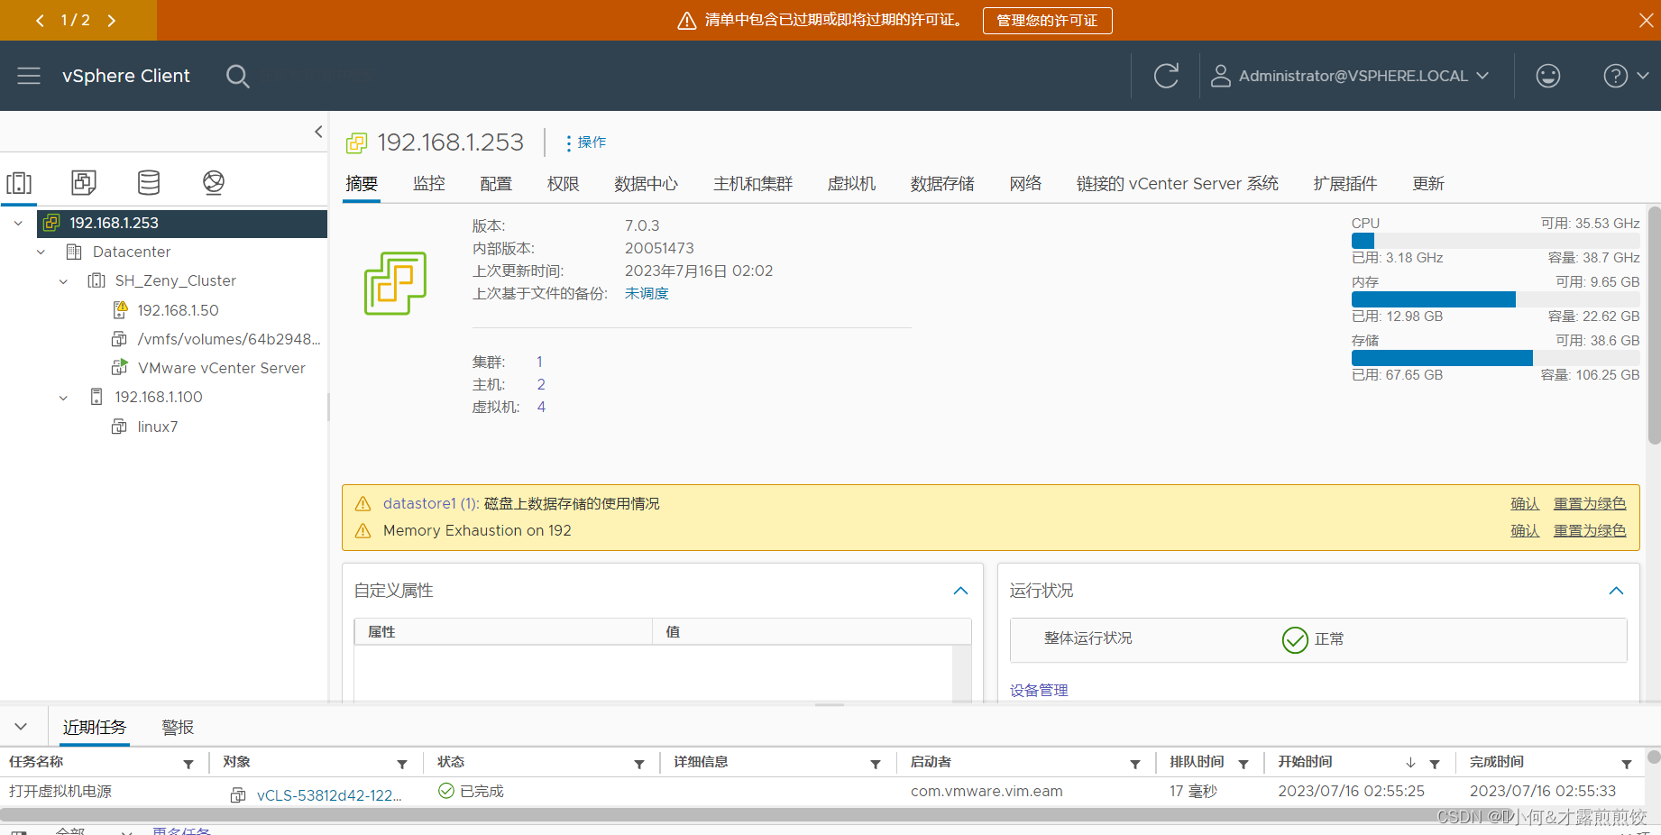
Task: Open the 网络 tab
Action: click(x=1025, y=184)
